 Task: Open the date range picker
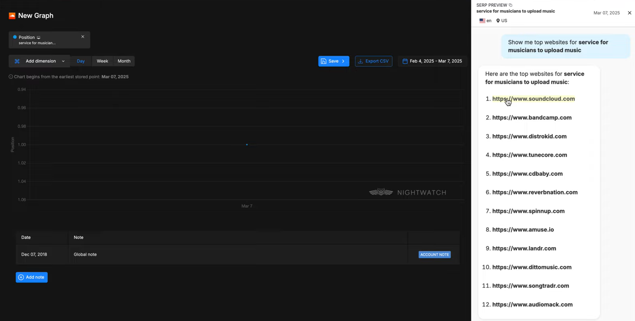click(432, 61)
